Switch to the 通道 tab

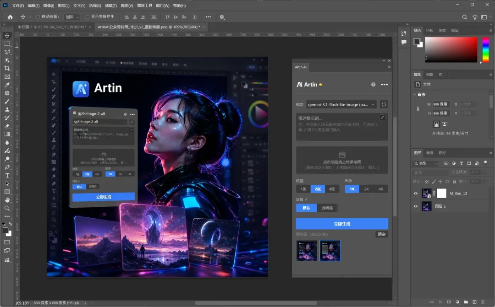429,152
